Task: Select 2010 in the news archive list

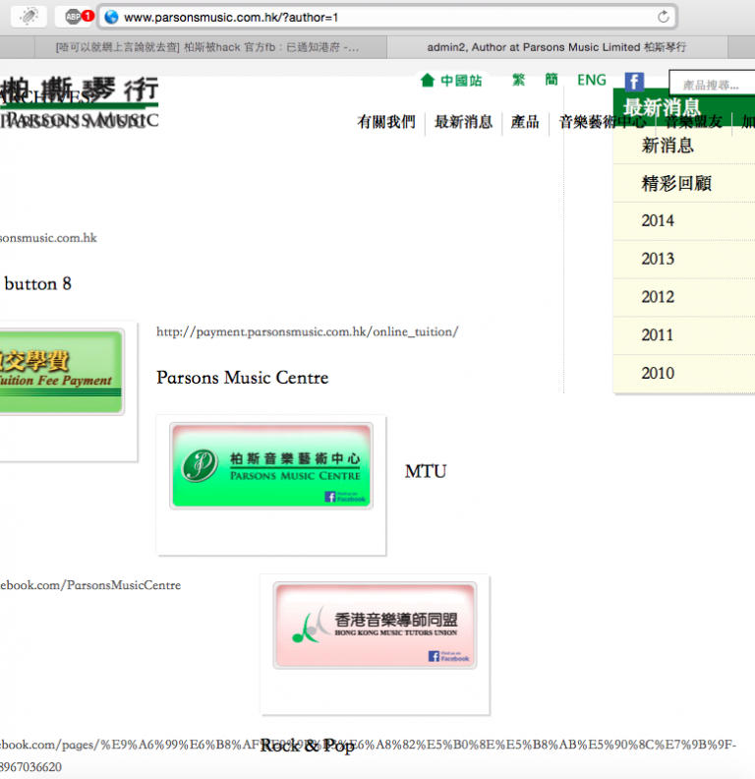Action: 658,373
